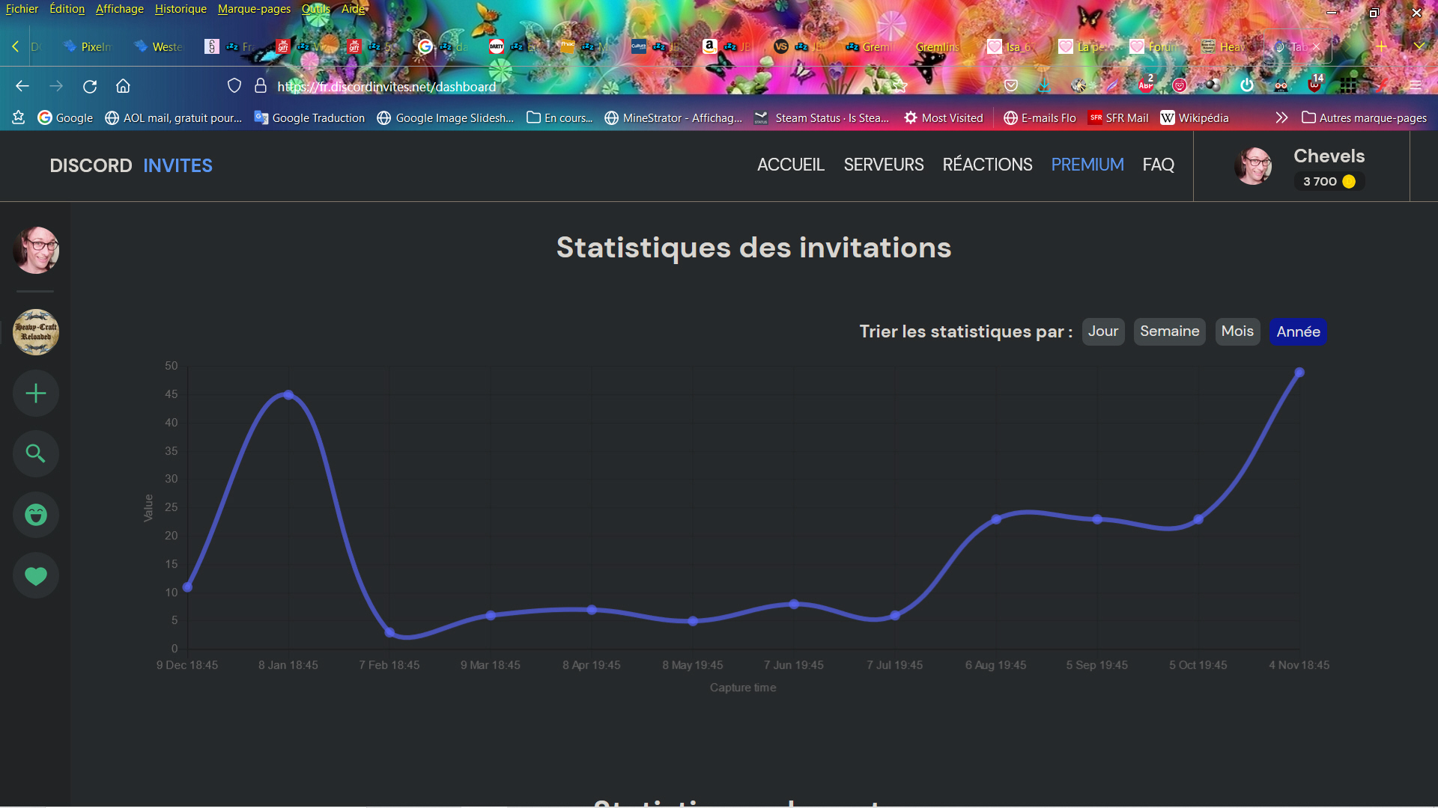The height and width of the screenshot is (808, 1438).
Task: Click the 4 Nov data point on chart
Action: tap(1299, 372)
